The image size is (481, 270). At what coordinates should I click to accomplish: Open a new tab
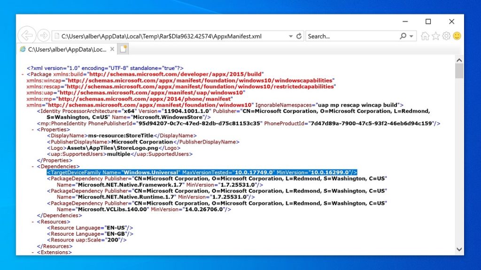[123, 49]
